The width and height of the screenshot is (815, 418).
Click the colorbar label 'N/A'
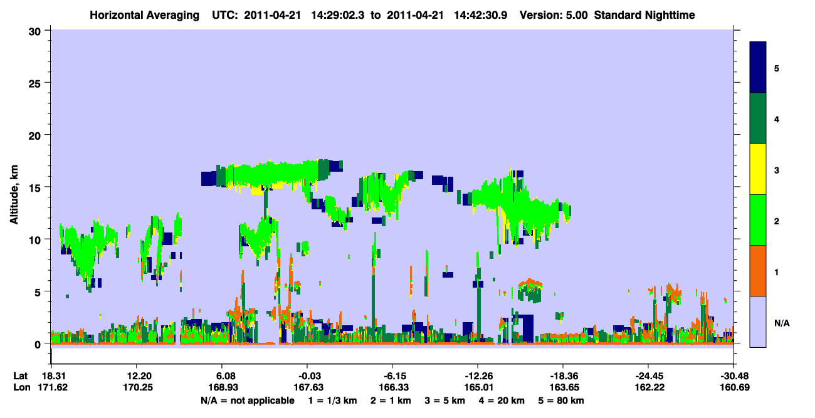[782, 323]
